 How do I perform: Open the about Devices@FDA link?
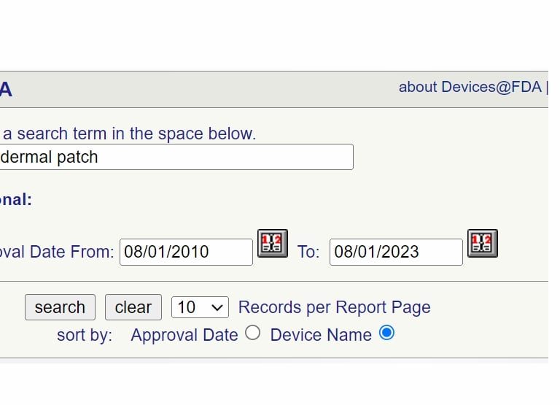click(470, 87)
